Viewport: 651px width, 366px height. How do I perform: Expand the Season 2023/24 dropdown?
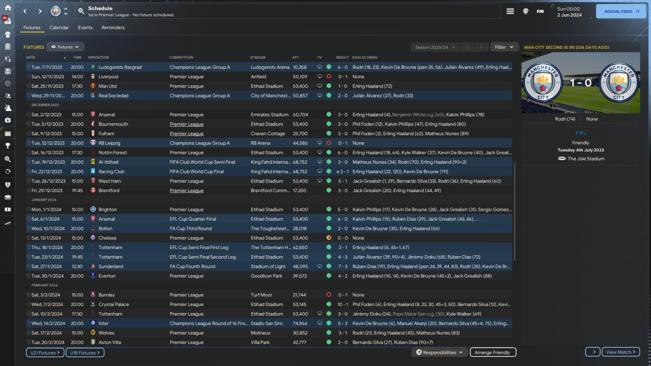click(x=435, y=47)
